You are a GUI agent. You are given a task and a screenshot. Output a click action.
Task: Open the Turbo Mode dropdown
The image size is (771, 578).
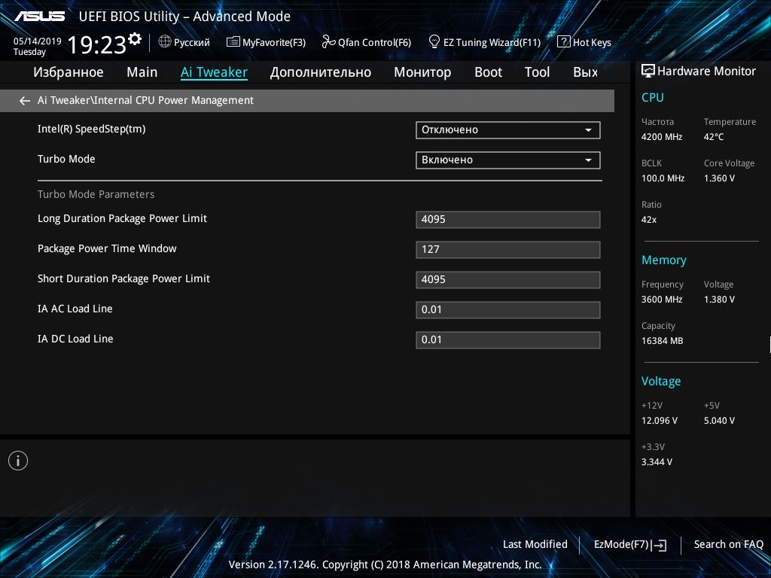coord(508,160)
